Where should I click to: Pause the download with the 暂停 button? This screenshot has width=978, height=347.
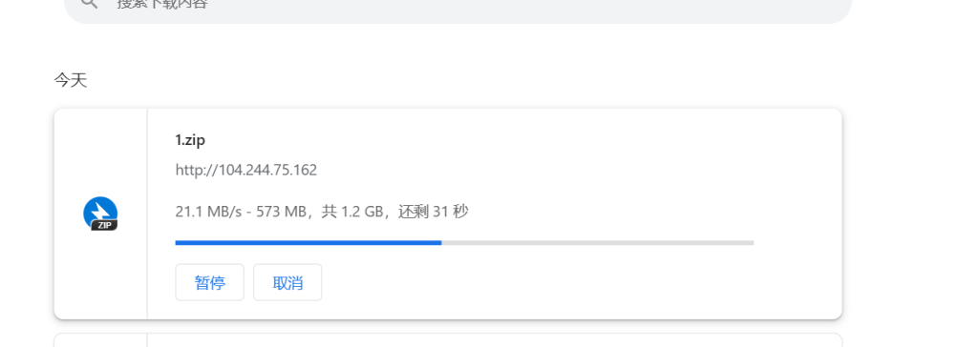(209, 283)
